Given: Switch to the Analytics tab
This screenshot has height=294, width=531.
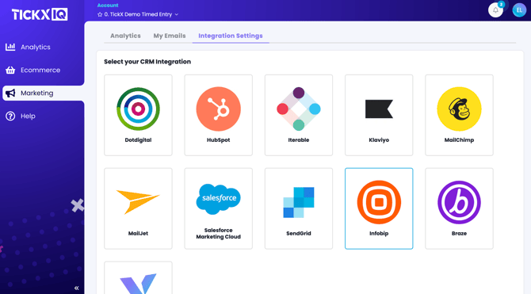Looking at the screenshot, I should (125, 36).
